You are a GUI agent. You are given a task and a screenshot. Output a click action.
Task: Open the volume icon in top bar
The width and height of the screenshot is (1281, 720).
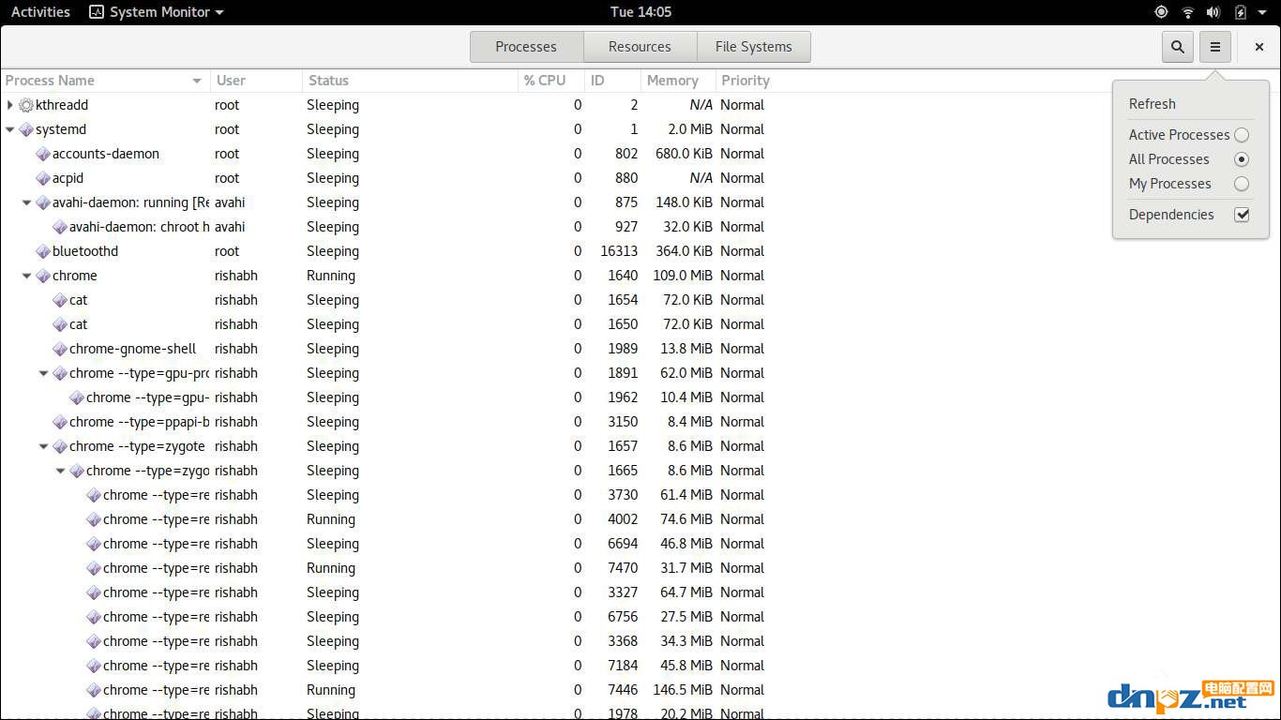pos(1213,12)
